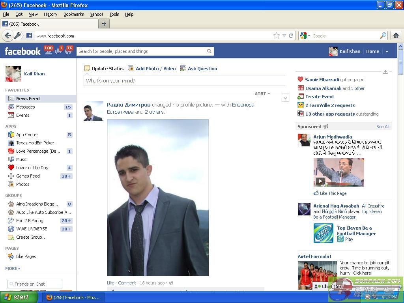Reload the page with the refresh icon
This screenshot has height=303, width=404.
(x=291, y=36)
